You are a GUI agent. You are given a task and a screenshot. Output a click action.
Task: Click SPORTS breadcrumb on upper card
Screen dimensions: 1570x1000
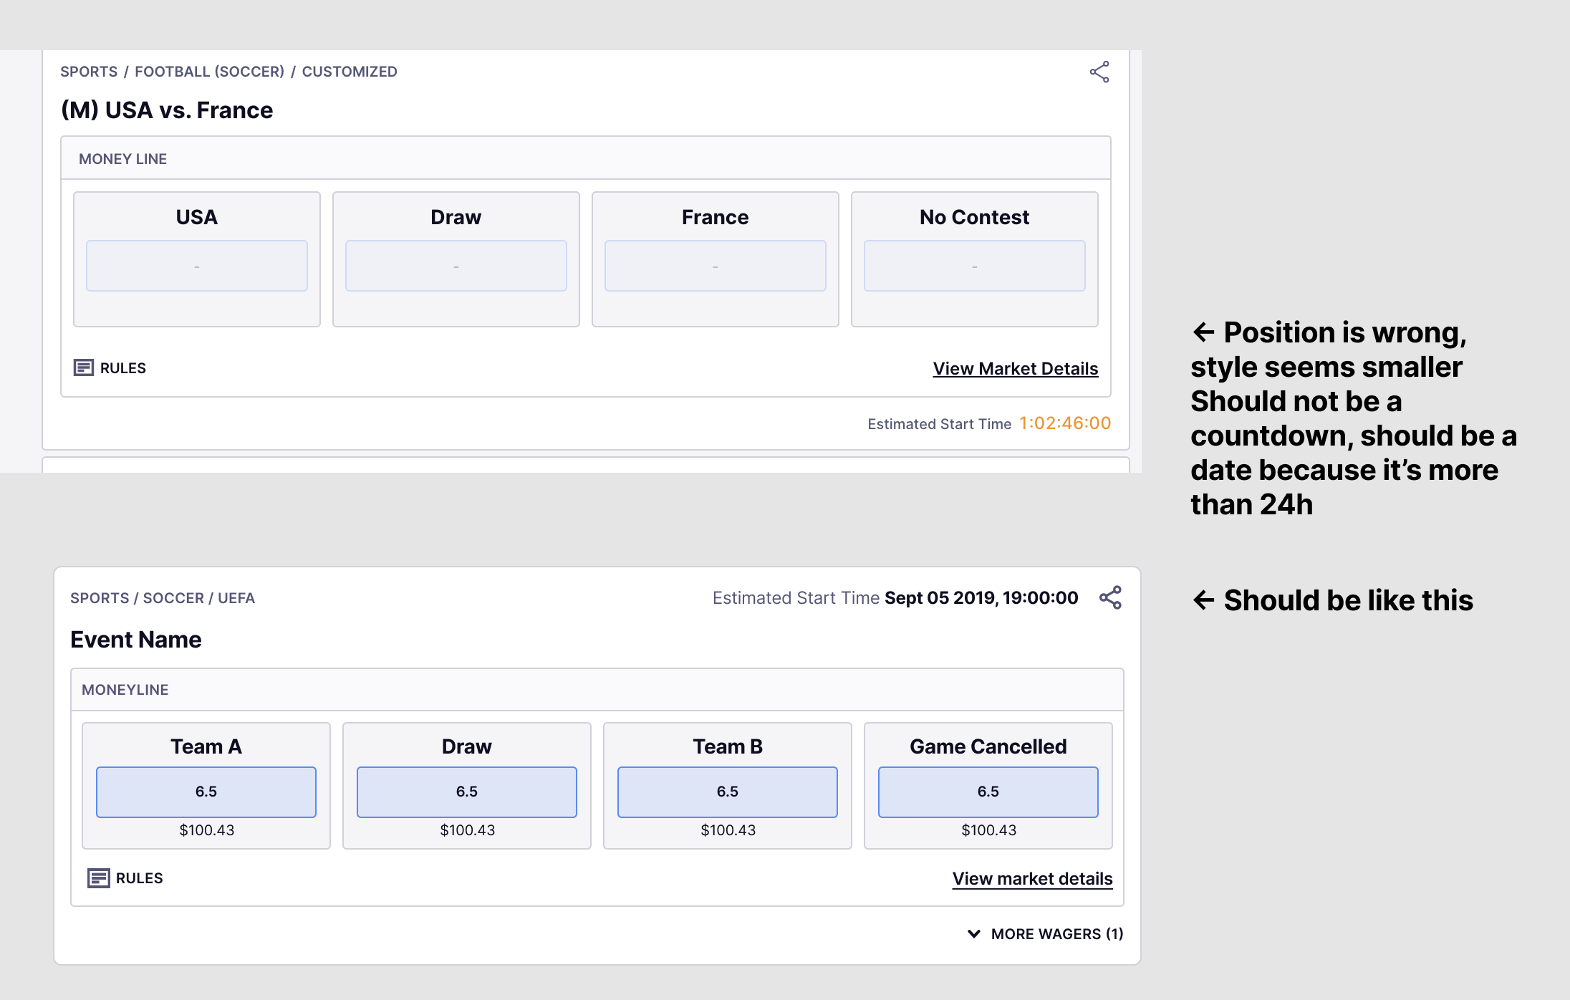pyautogui.click(x=89, y=72)
